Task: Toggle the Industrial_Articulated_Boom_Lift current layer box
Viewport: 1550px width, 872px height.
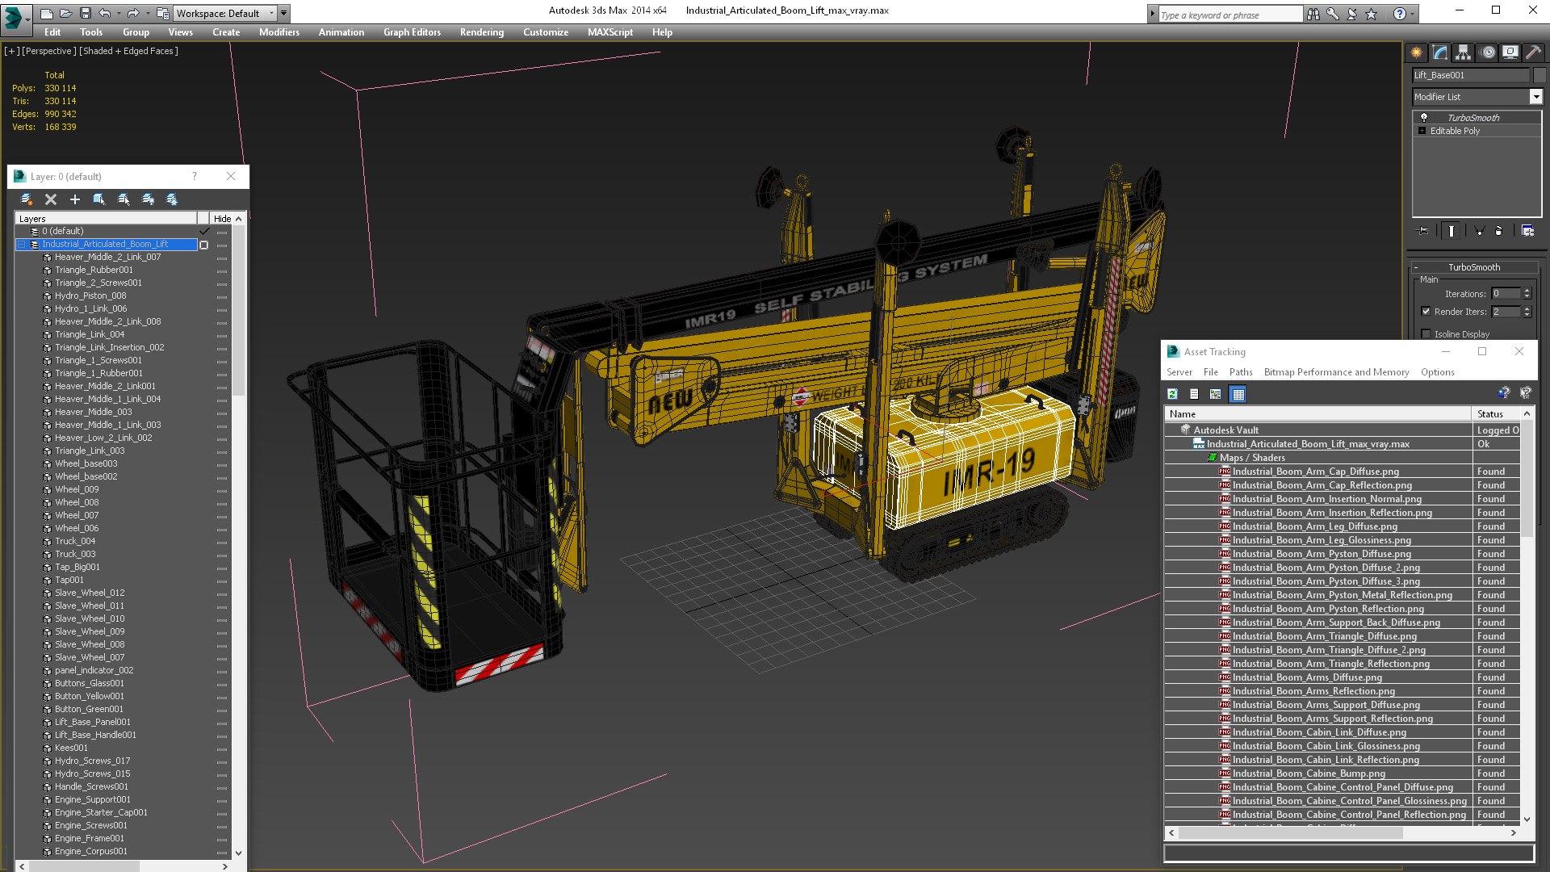Action: coord(204,245)
